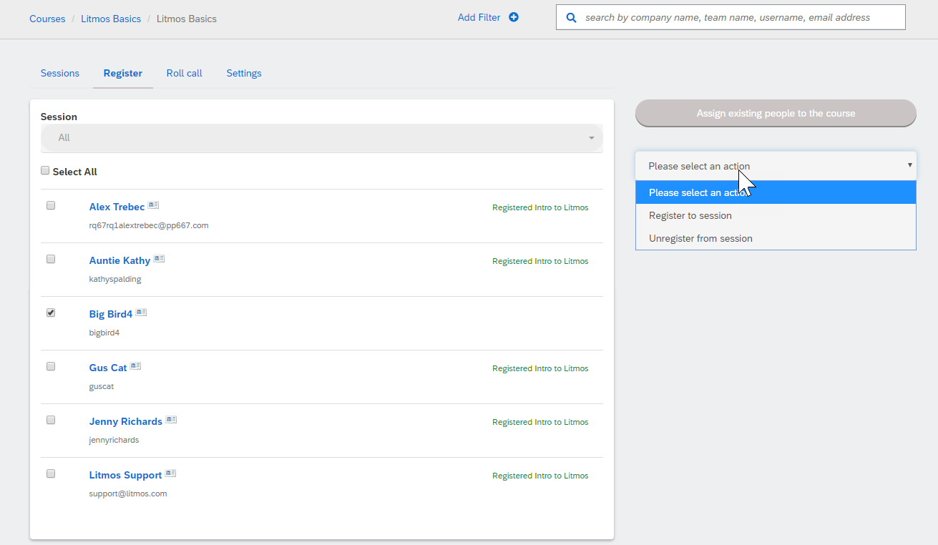Open the profile card icon beside Gus Cat
Viewport: 938px width, 545px height.
135,366
